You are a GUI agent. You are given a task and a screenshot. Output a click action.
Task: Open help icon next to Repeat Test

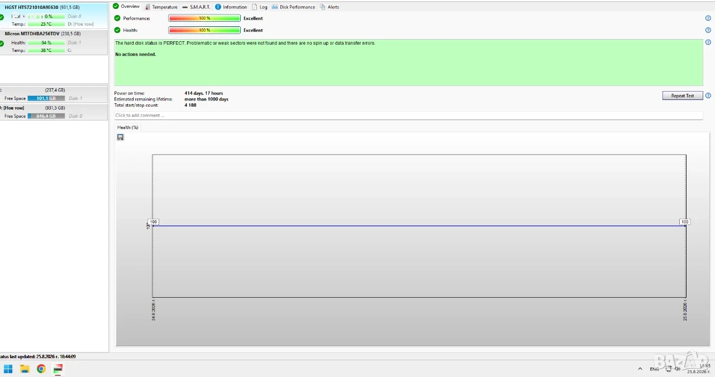708,96
